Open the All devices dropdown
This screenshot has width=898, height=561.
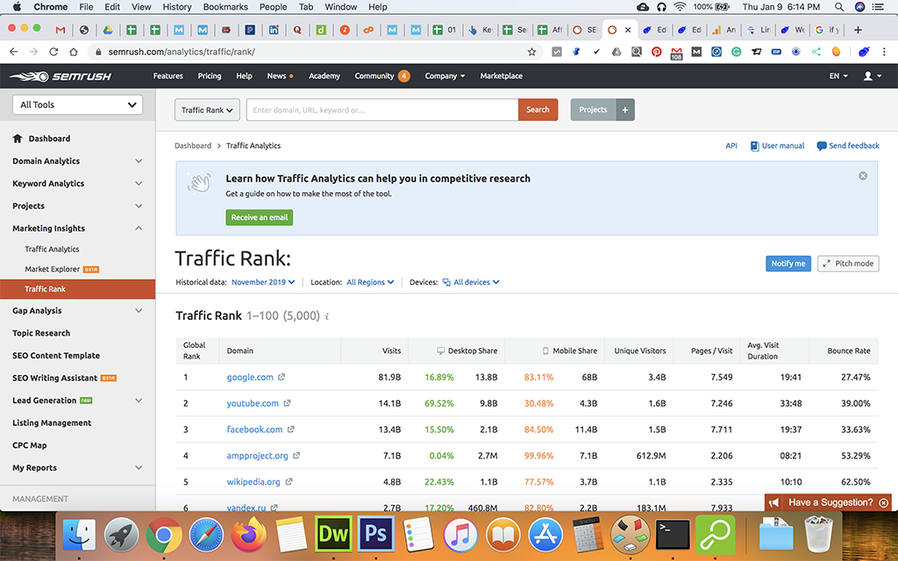[471, 282]
